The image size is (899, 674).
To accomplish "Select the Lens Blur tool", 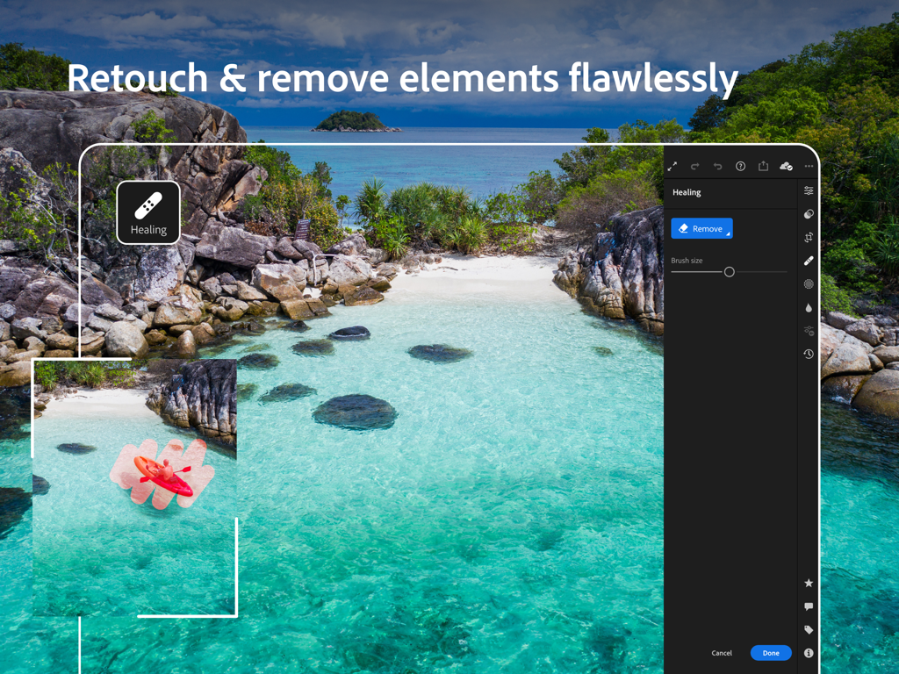I will click(808, 307).
